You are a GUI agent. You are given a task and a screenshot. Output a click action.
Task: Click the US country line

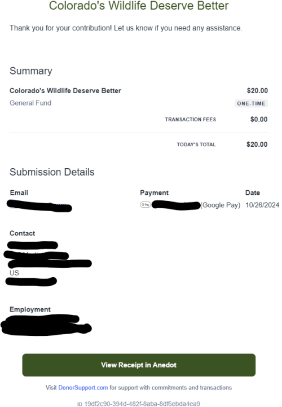pyautogui.click(x=14, y=273)
